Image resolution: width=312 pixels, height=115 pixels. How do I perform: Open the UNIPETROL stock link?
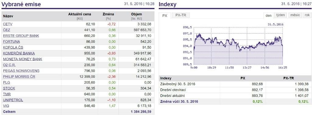click(x=13, y=100)
